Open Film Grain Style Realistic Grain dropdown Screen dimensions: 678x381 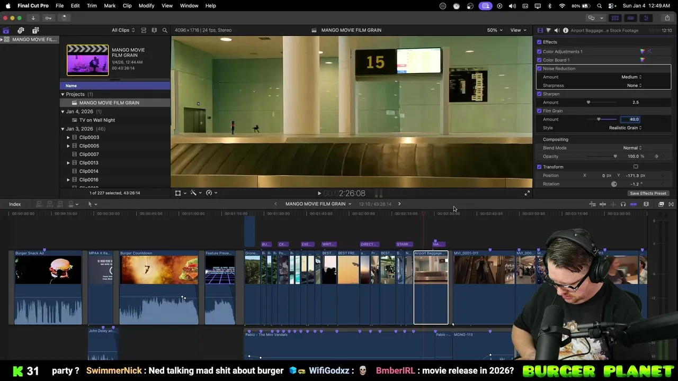(x=625, y=128)
